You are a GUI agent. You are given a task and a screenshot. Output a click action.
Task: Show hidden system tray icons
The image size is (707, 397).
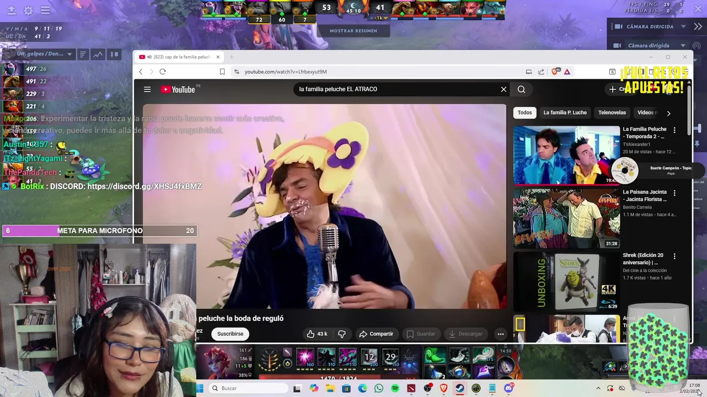coord(598,388)
